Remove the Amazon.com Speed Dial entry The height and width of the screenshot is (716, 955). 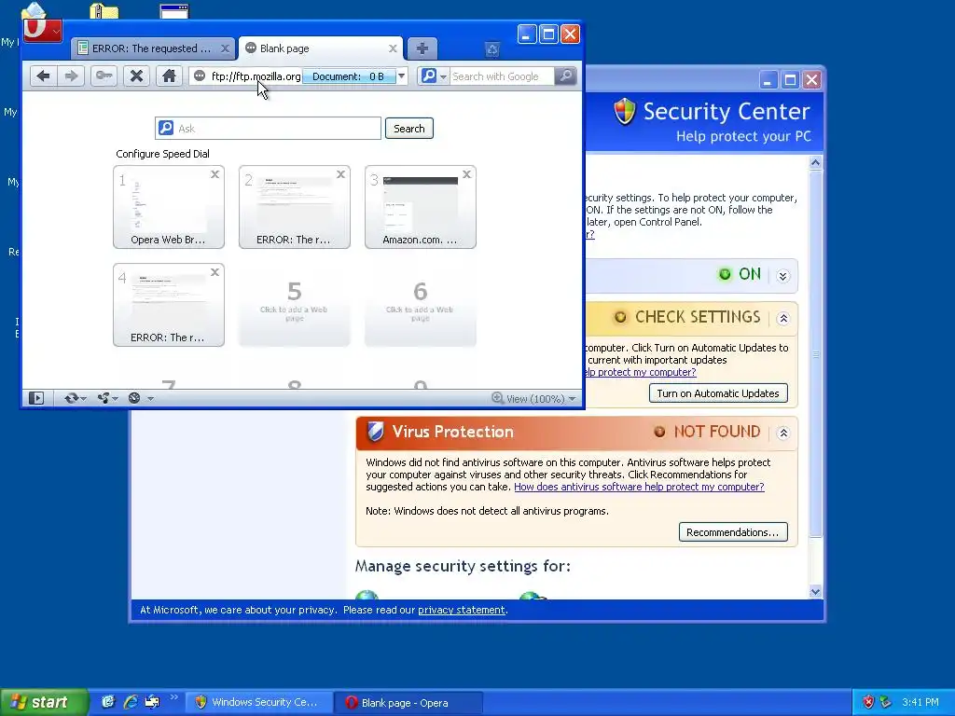pos(466,174)
